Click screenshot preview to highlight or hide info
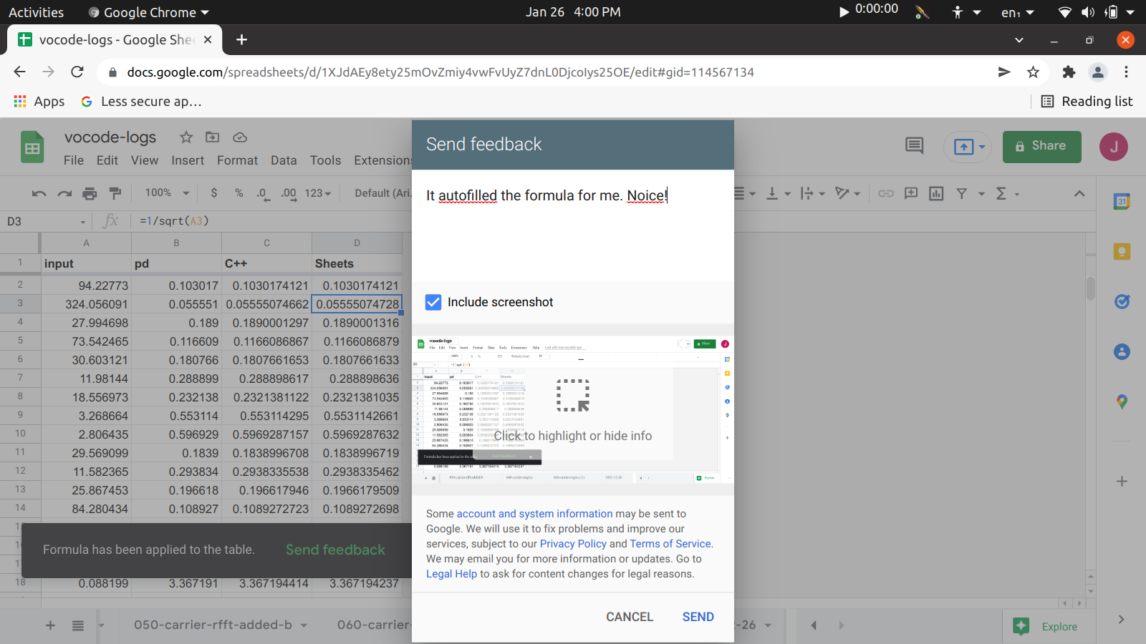 point(573,411)
